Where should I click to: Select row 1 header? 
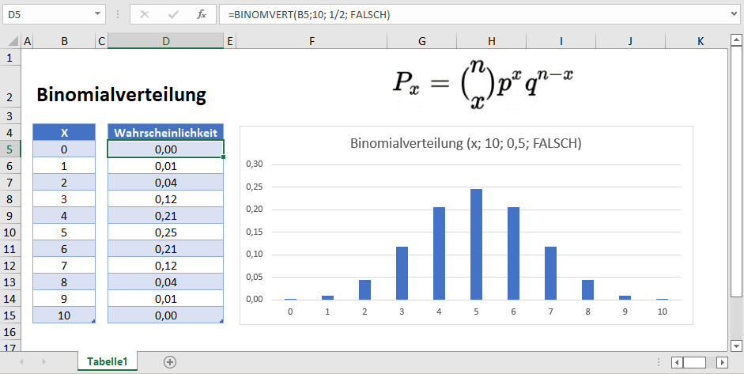click(x=11, y=58)
